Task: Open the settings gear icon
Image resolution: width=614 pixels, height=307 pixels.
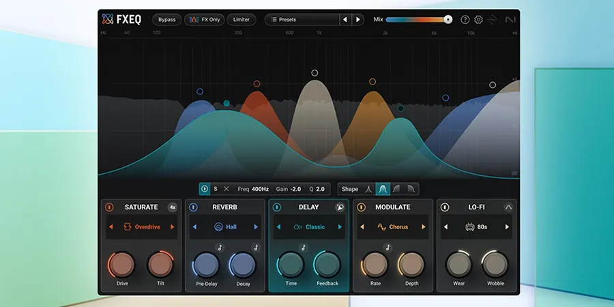Action: point(478,20)
